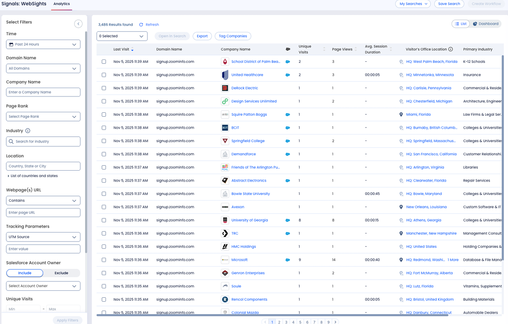Image resolution: width=508 pixels, height=324 pixels.
Task: Switch to Dashboard view
Action: click(x=486, y=24)
